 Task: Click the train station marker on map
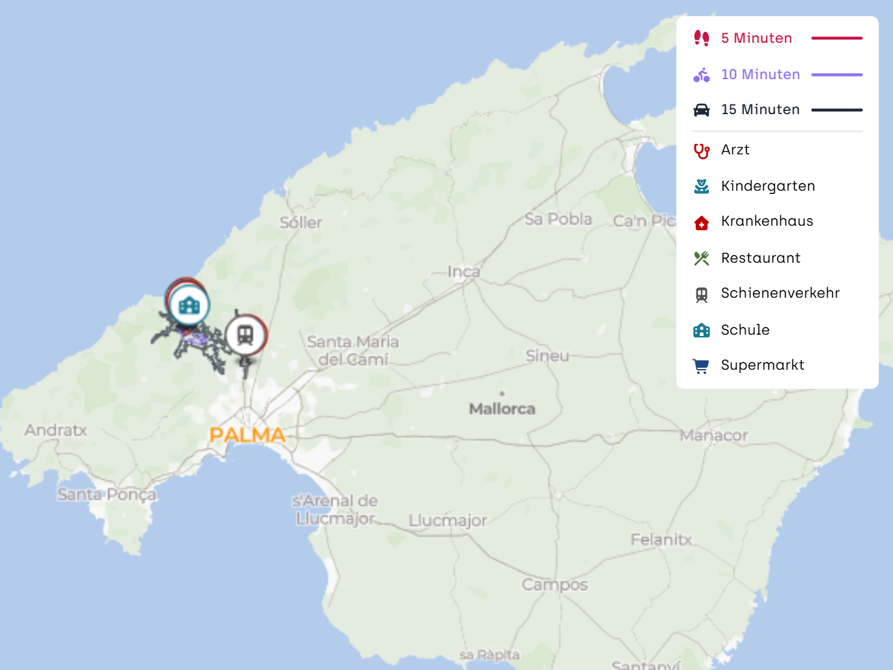point(245,335)
